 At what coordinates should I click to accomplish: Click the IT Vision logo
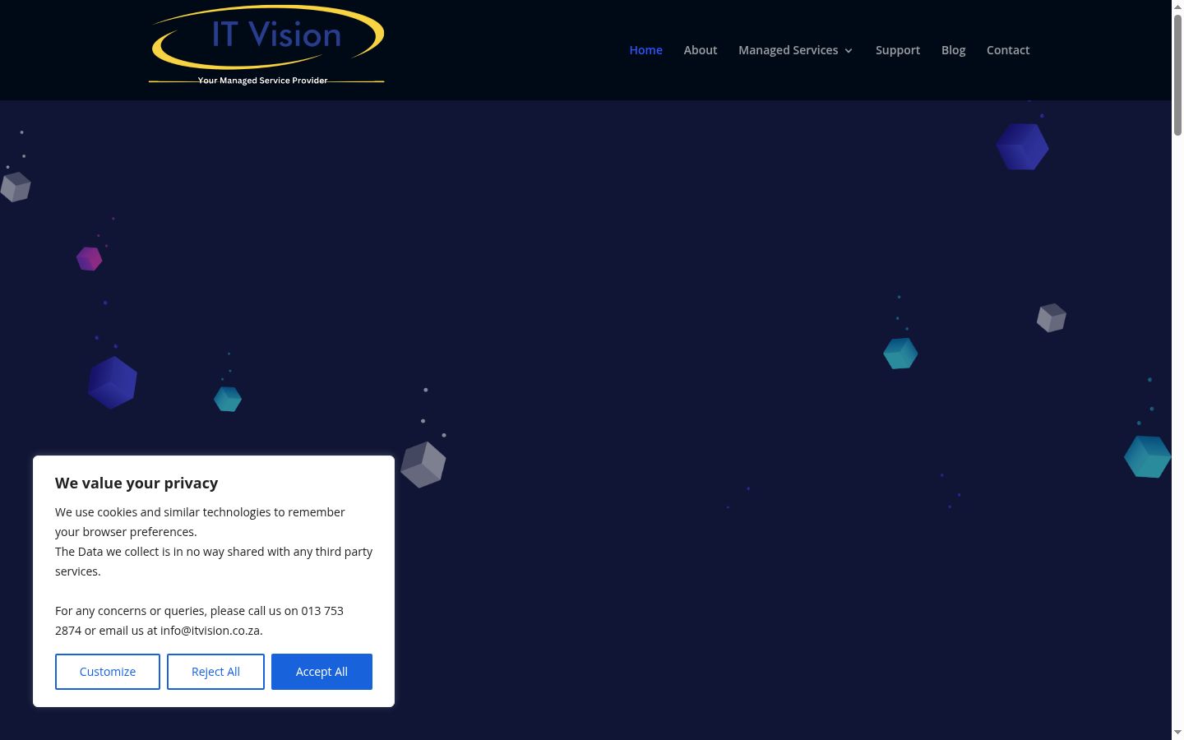pos(266,45)
